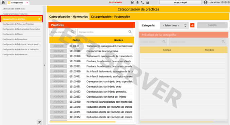230x125 pixels.
Task: Click AGREGAR for code 10101020
Action: (x=59, y=56)
